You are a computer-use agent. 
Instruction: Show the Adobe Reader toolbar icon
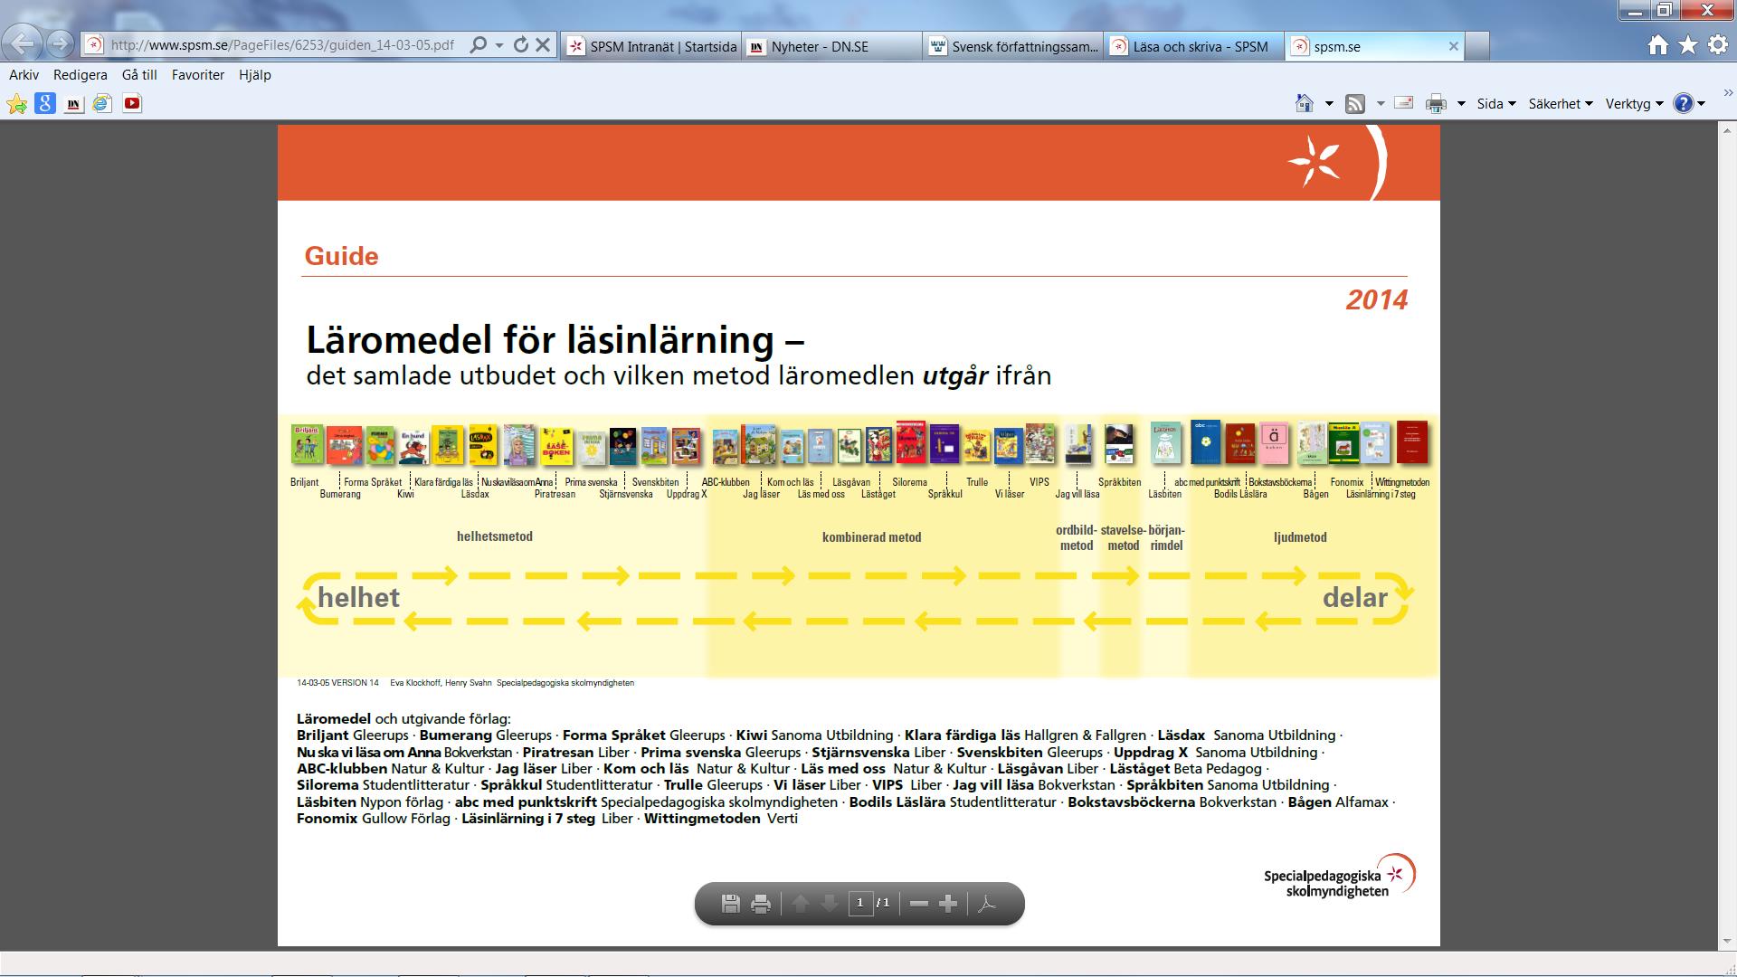(x=987, y=904)
